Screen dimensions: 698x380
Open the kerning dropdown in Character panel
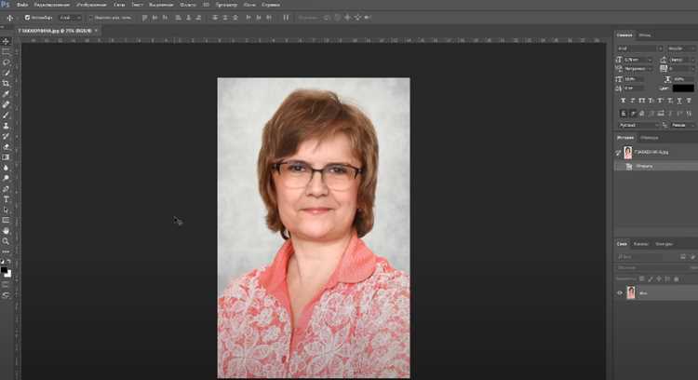[x=638, y=69]
